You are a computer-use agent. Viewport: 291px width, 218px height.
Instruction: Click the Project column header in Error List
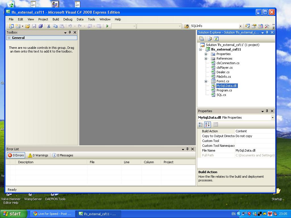178,162
